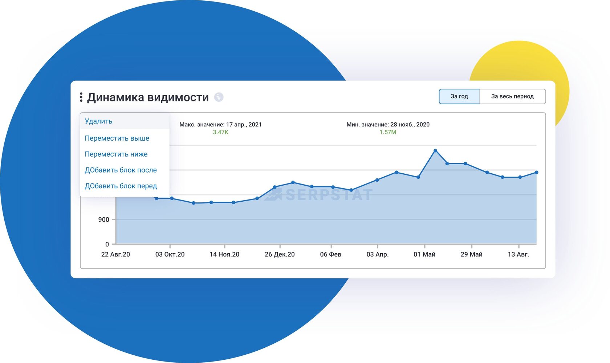Click the "Мин. значение: 28 нояб., 2020" label
This screenshot has width=610, height=363.
388,124
